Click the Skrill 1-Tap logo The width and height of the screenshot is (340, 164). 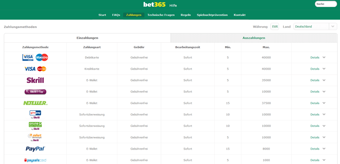tap(36, 92)
